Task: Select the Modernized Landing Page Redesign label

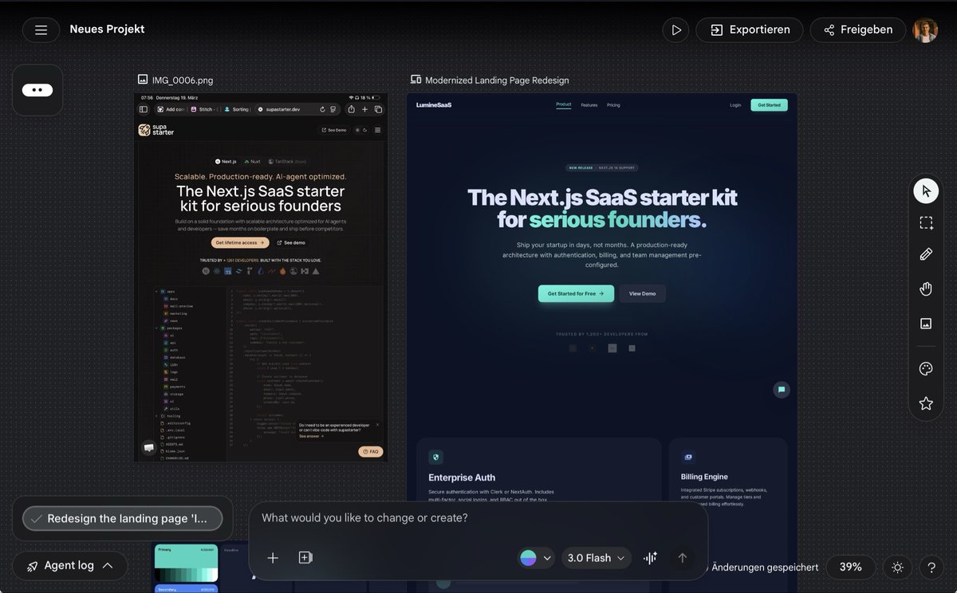Action: [x=497, y=80]
